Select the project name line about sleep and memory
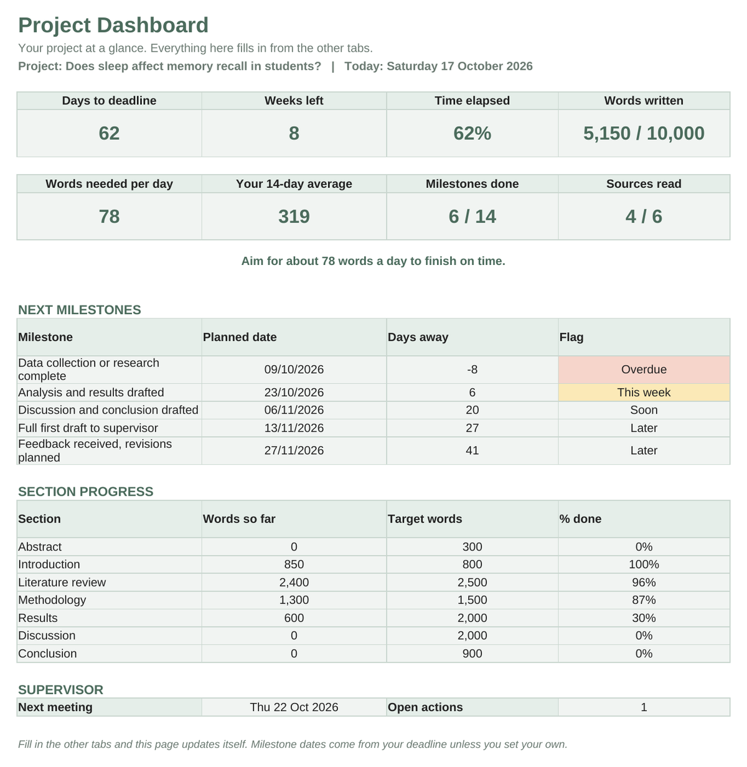The image size is (747, 767). click(x=170, y=67)
